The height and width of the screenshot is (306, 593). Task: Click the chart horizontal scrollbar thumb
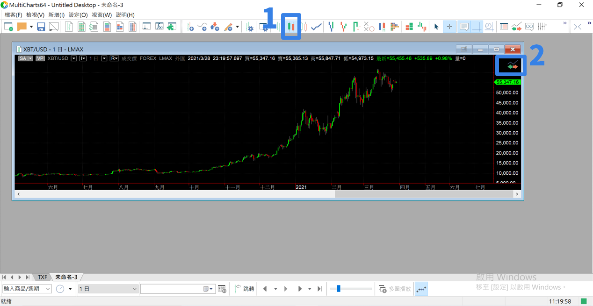(x=424, y=194)
